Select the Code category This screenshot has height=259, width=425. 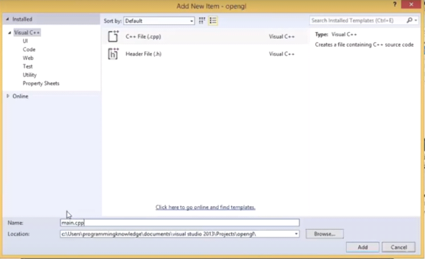coord(29,49)
